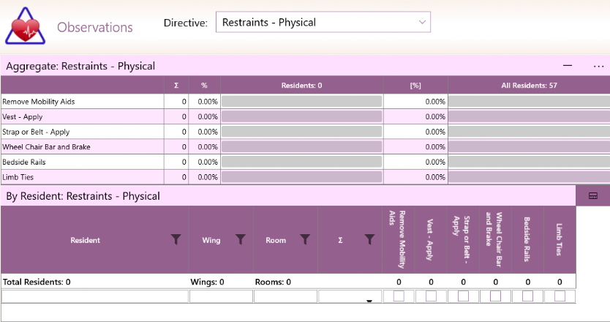Click the Wing filter input field
The image size is (610, 322).
pos(221,296)
